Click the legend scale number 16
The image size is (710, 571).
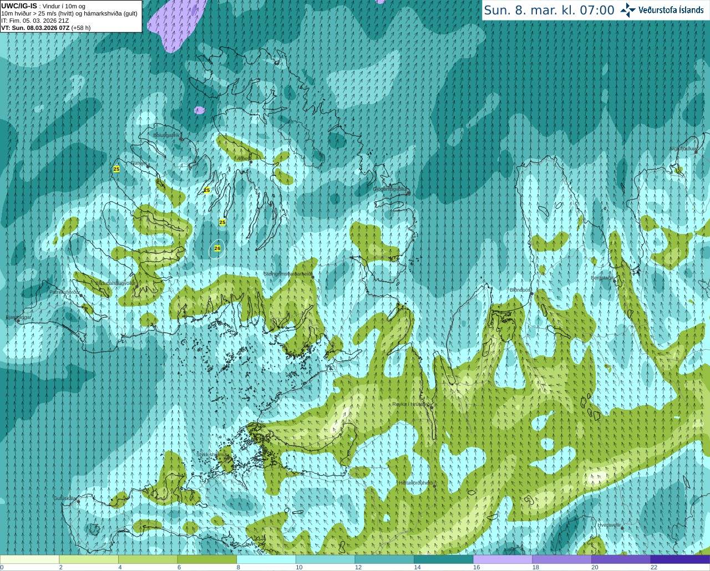(x=476, y=567)
